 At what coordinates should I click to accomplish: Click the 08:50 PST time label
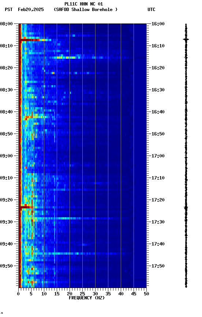click(x=6, y=134)
